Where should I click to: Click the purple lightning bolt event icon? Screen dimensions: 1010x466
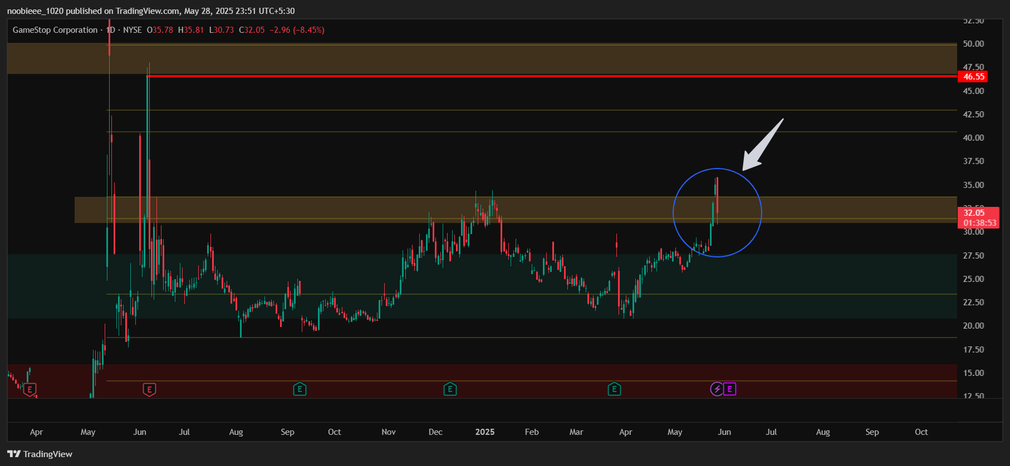click(717, 389)
